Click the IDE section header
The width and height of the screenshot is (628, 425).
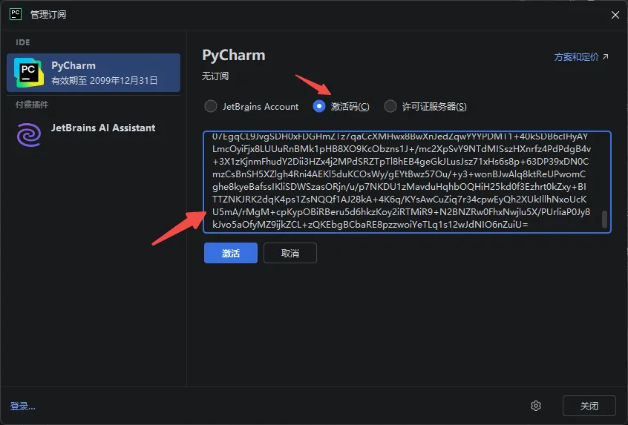[x=23, y=42]
